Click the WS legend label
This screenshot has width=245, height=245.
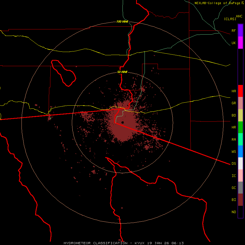234,152
